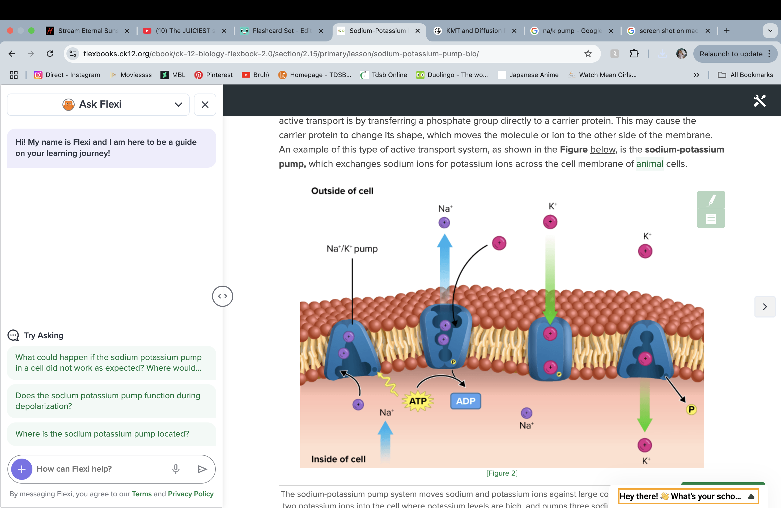Viewport: 781px width, 508px height.
Task: Go to next section arrow
Action: (765, 307)
